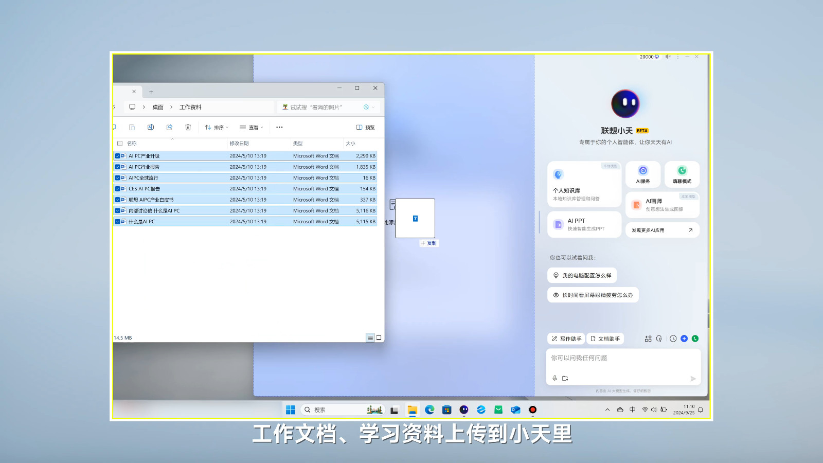Toggle the select-all checkbox beside 名称

tap(120, 144)
